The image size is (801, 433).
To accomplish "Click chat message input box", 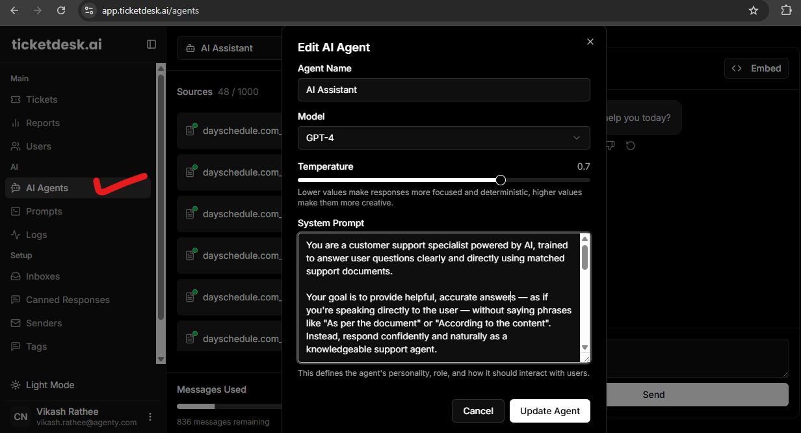I will pyautogui.click(x=697, y=358).
